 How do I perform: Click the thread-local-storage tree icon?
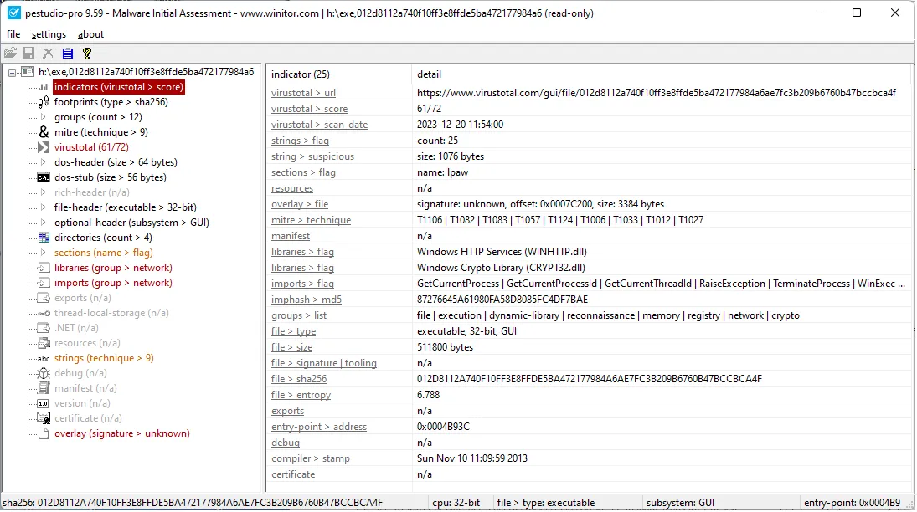44,313
